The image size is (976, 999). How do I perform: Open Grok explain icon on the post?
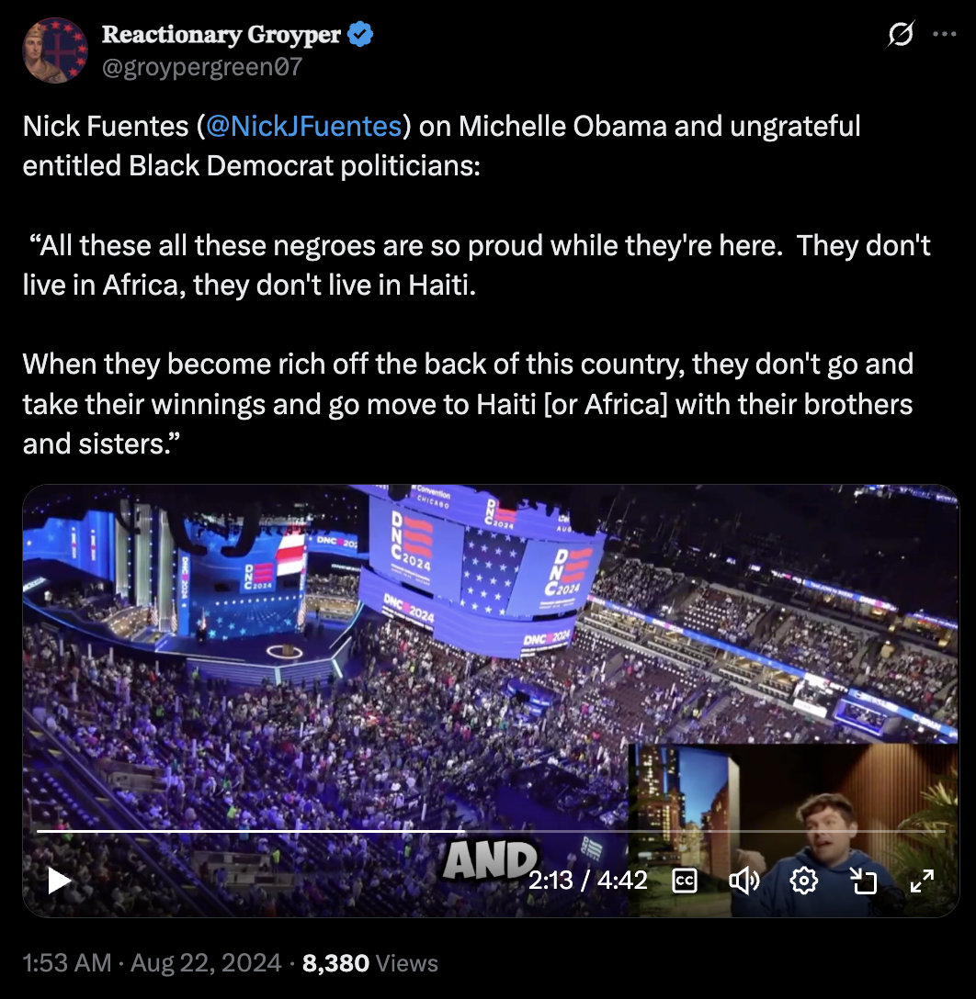point(900,34)
